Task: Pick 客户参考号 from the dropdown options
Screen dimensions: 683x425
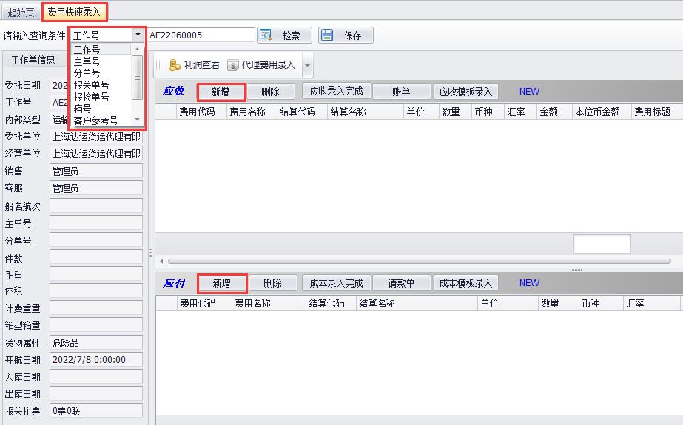Action: [x=95, y=120]
